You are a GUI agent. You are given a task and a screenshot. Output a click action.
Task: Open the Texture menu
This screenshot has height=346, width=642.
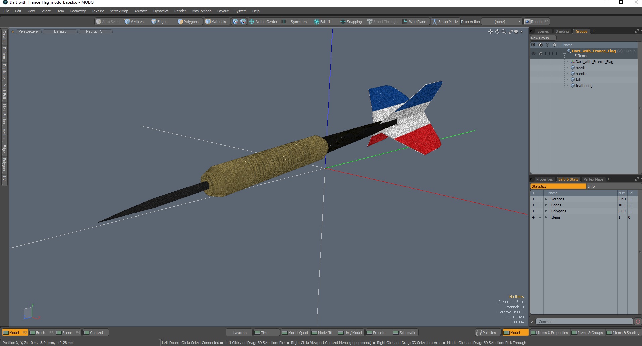point(98,11)
